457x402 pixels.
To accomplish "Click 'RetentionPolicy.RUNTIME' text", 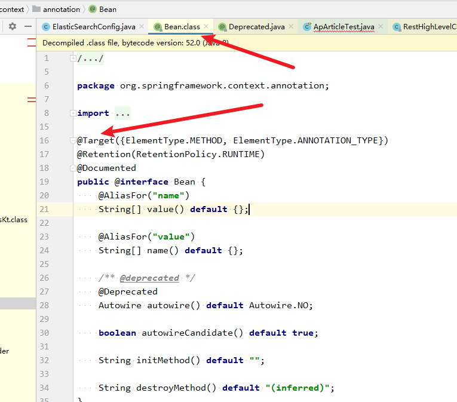I will [x=198, y=155].
